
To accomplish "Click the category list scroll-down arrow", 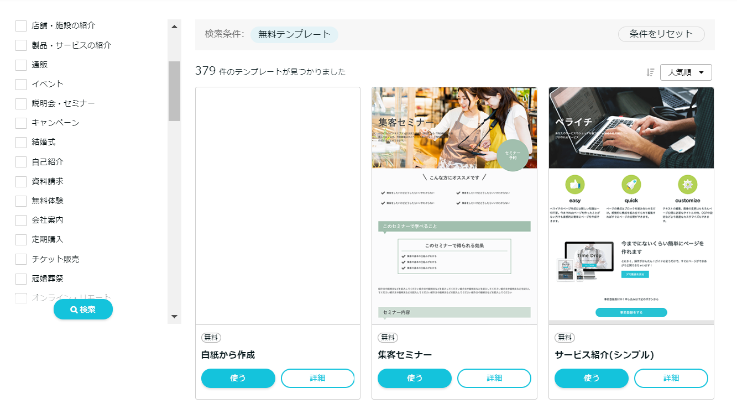I will pyautogui.click(x=174, y=317).
